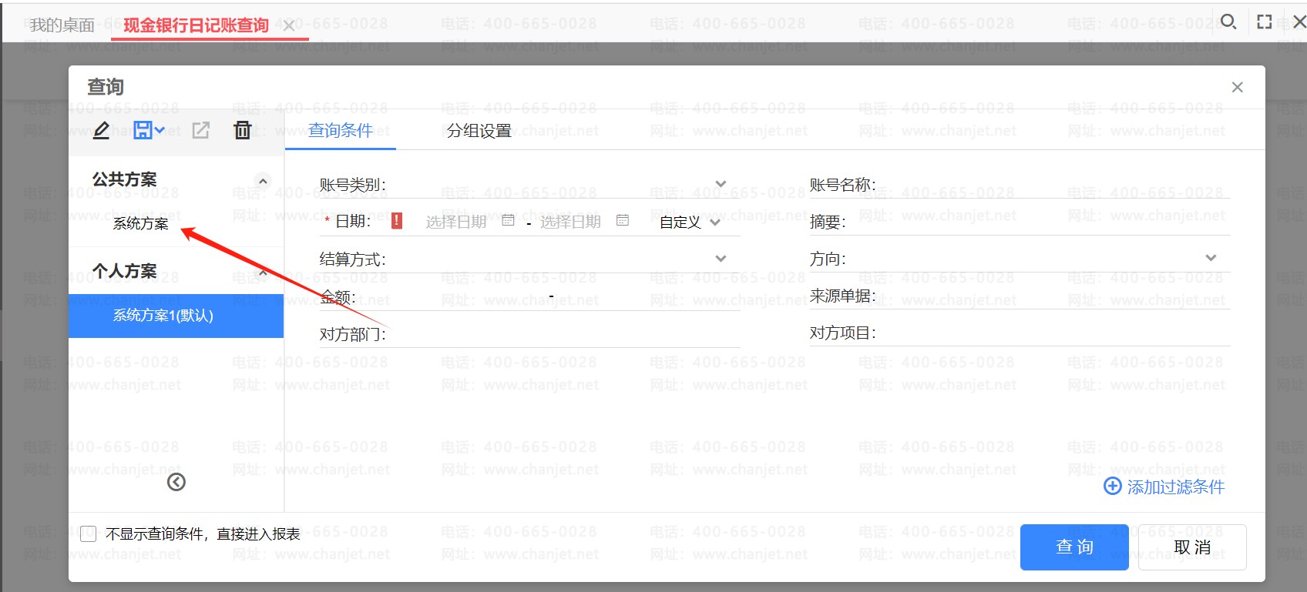Viewport: 1307px width, 592px height.
Task: Switch to the 查询条件 tab
Action: pos(341,131)
